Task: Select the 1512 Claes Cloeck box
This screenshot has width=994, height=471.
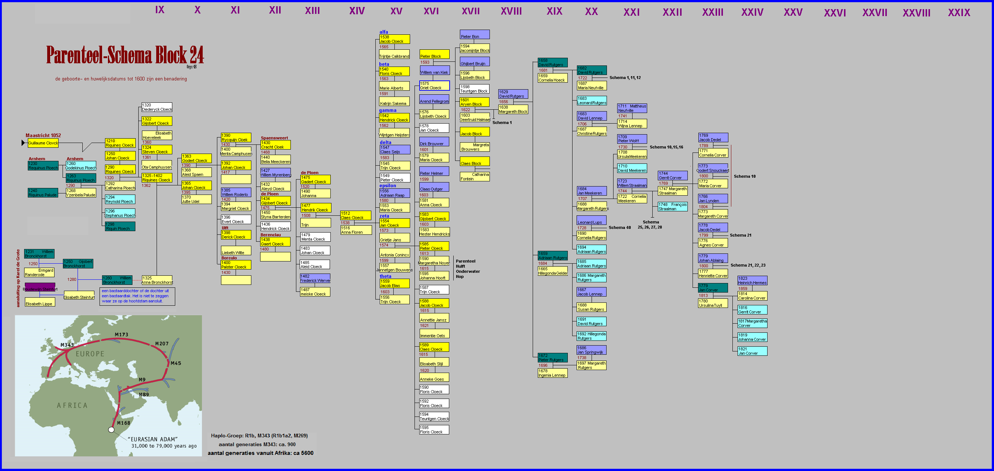Action: pyautogui.click(x=355, y=215)
